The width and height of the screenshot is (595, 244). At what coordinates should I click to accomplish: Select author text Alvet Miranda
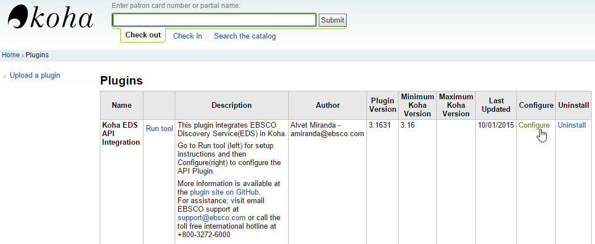313,125
